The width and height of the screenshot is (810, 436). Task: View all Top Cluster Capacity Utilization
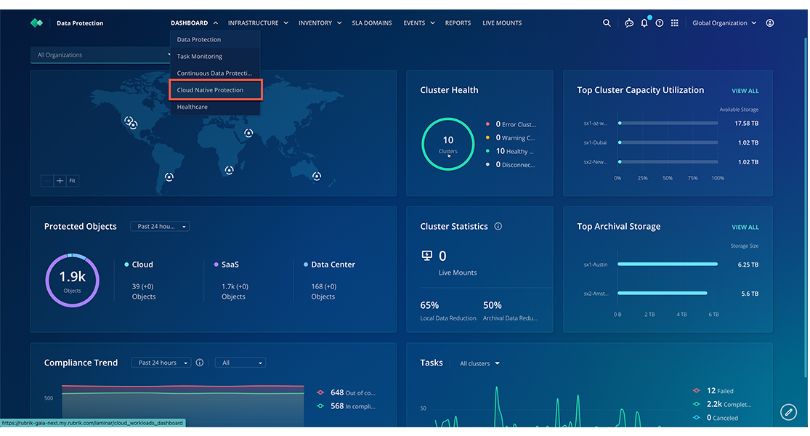click(745, 91)
